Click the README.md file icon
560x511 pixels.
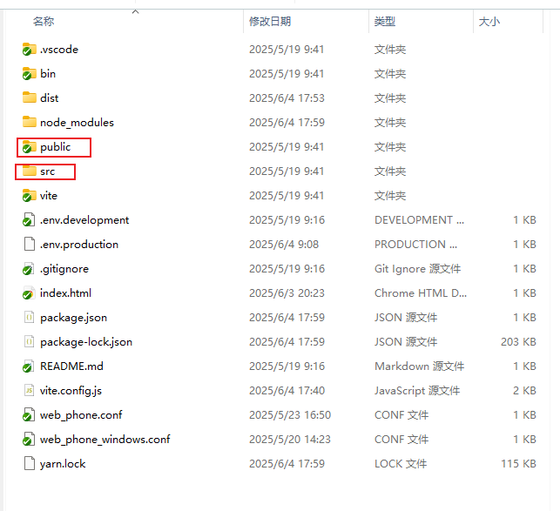coord(29,366)
